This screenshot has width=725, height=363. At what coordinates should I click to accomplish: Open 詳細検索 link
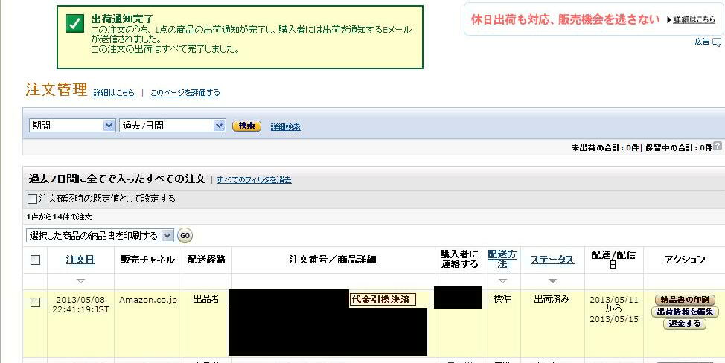[x=285, y=126]
